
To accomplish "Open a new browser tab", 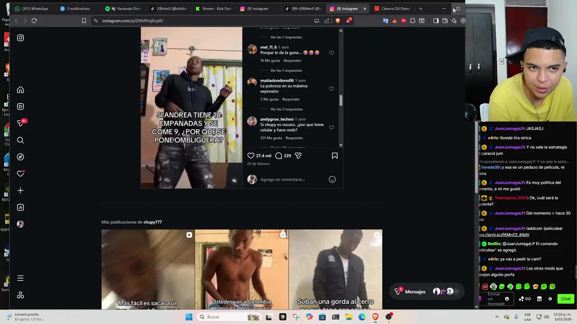I will 421,9.
